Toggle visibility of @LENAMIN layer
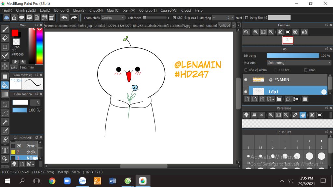 [246, 80]
